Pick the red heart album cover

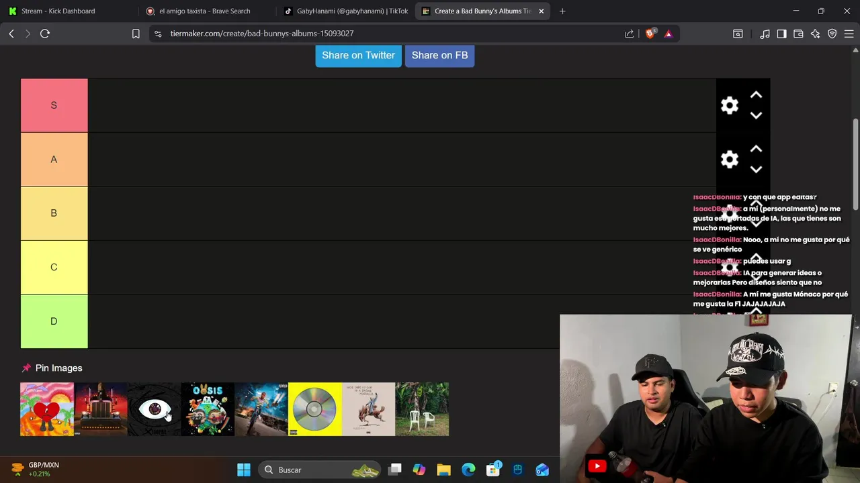tap(47, 409)
